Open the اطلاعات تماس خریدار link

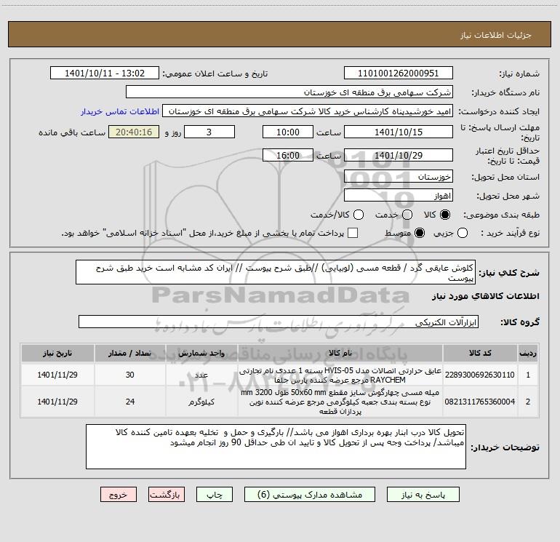[x=120, y=111]
